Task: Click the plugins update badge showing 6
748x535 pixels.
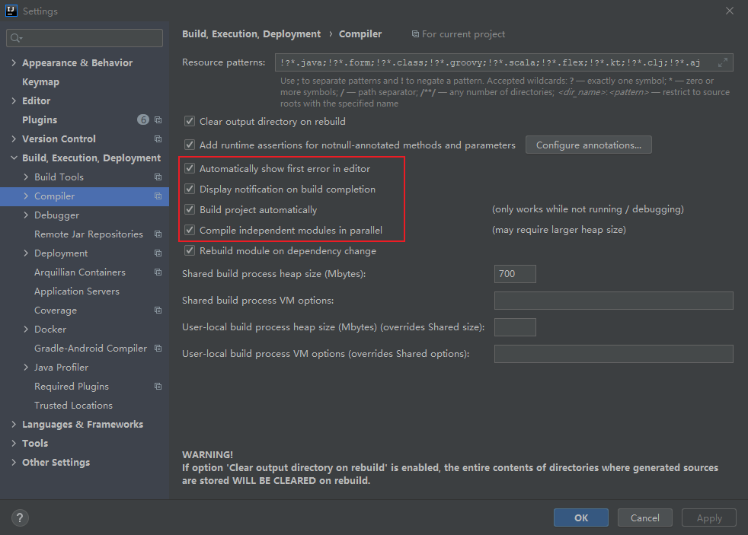Action: (143, 120)
